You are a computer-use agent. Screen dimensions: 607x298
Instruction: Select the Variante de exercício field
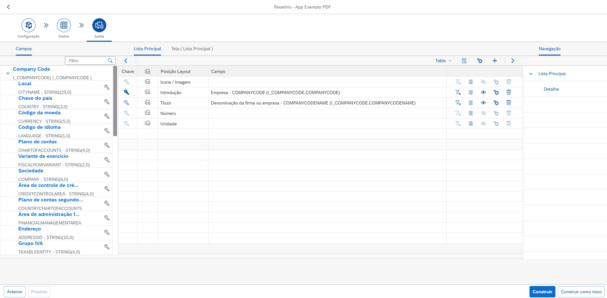43,156
